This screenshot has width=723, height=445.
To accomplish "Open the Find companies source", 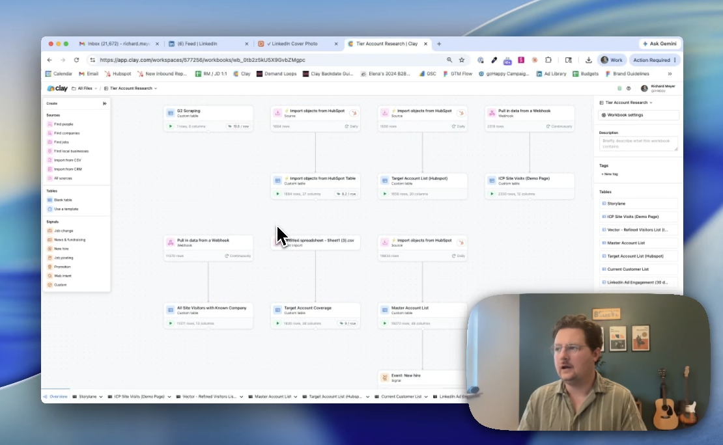I will (x=66, y=133).
